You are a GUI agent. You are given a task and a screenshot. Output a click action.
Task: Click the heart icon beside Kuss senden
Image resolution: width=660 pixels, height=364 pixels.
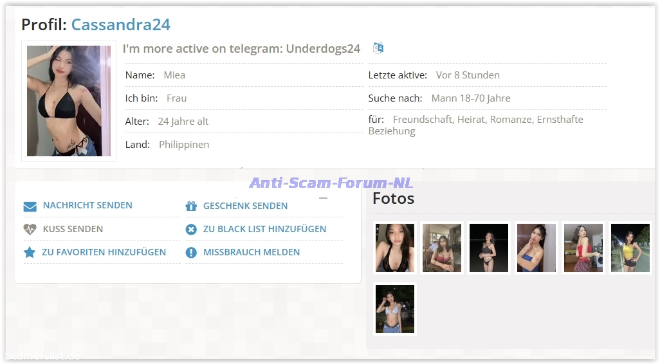[30, 230]
